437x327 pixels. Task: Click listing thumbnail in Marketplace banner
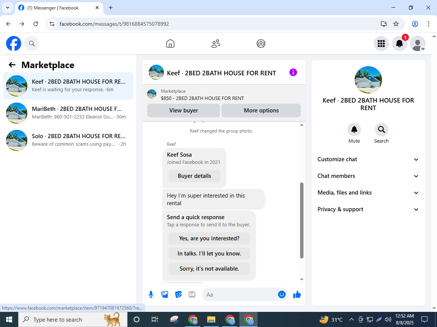click(152, 94)
